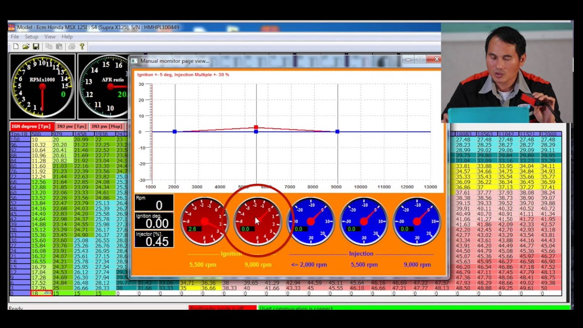Click the Ignition deg. readout showing 0.00
Image resolution: width=583 pixels, height=328 pixels.
(x=154, y=221)
